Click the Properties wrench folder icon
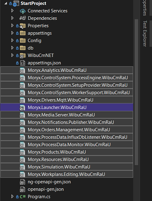Image resolution: width=152 pixels, height=201 pixels. coord(23,26)
